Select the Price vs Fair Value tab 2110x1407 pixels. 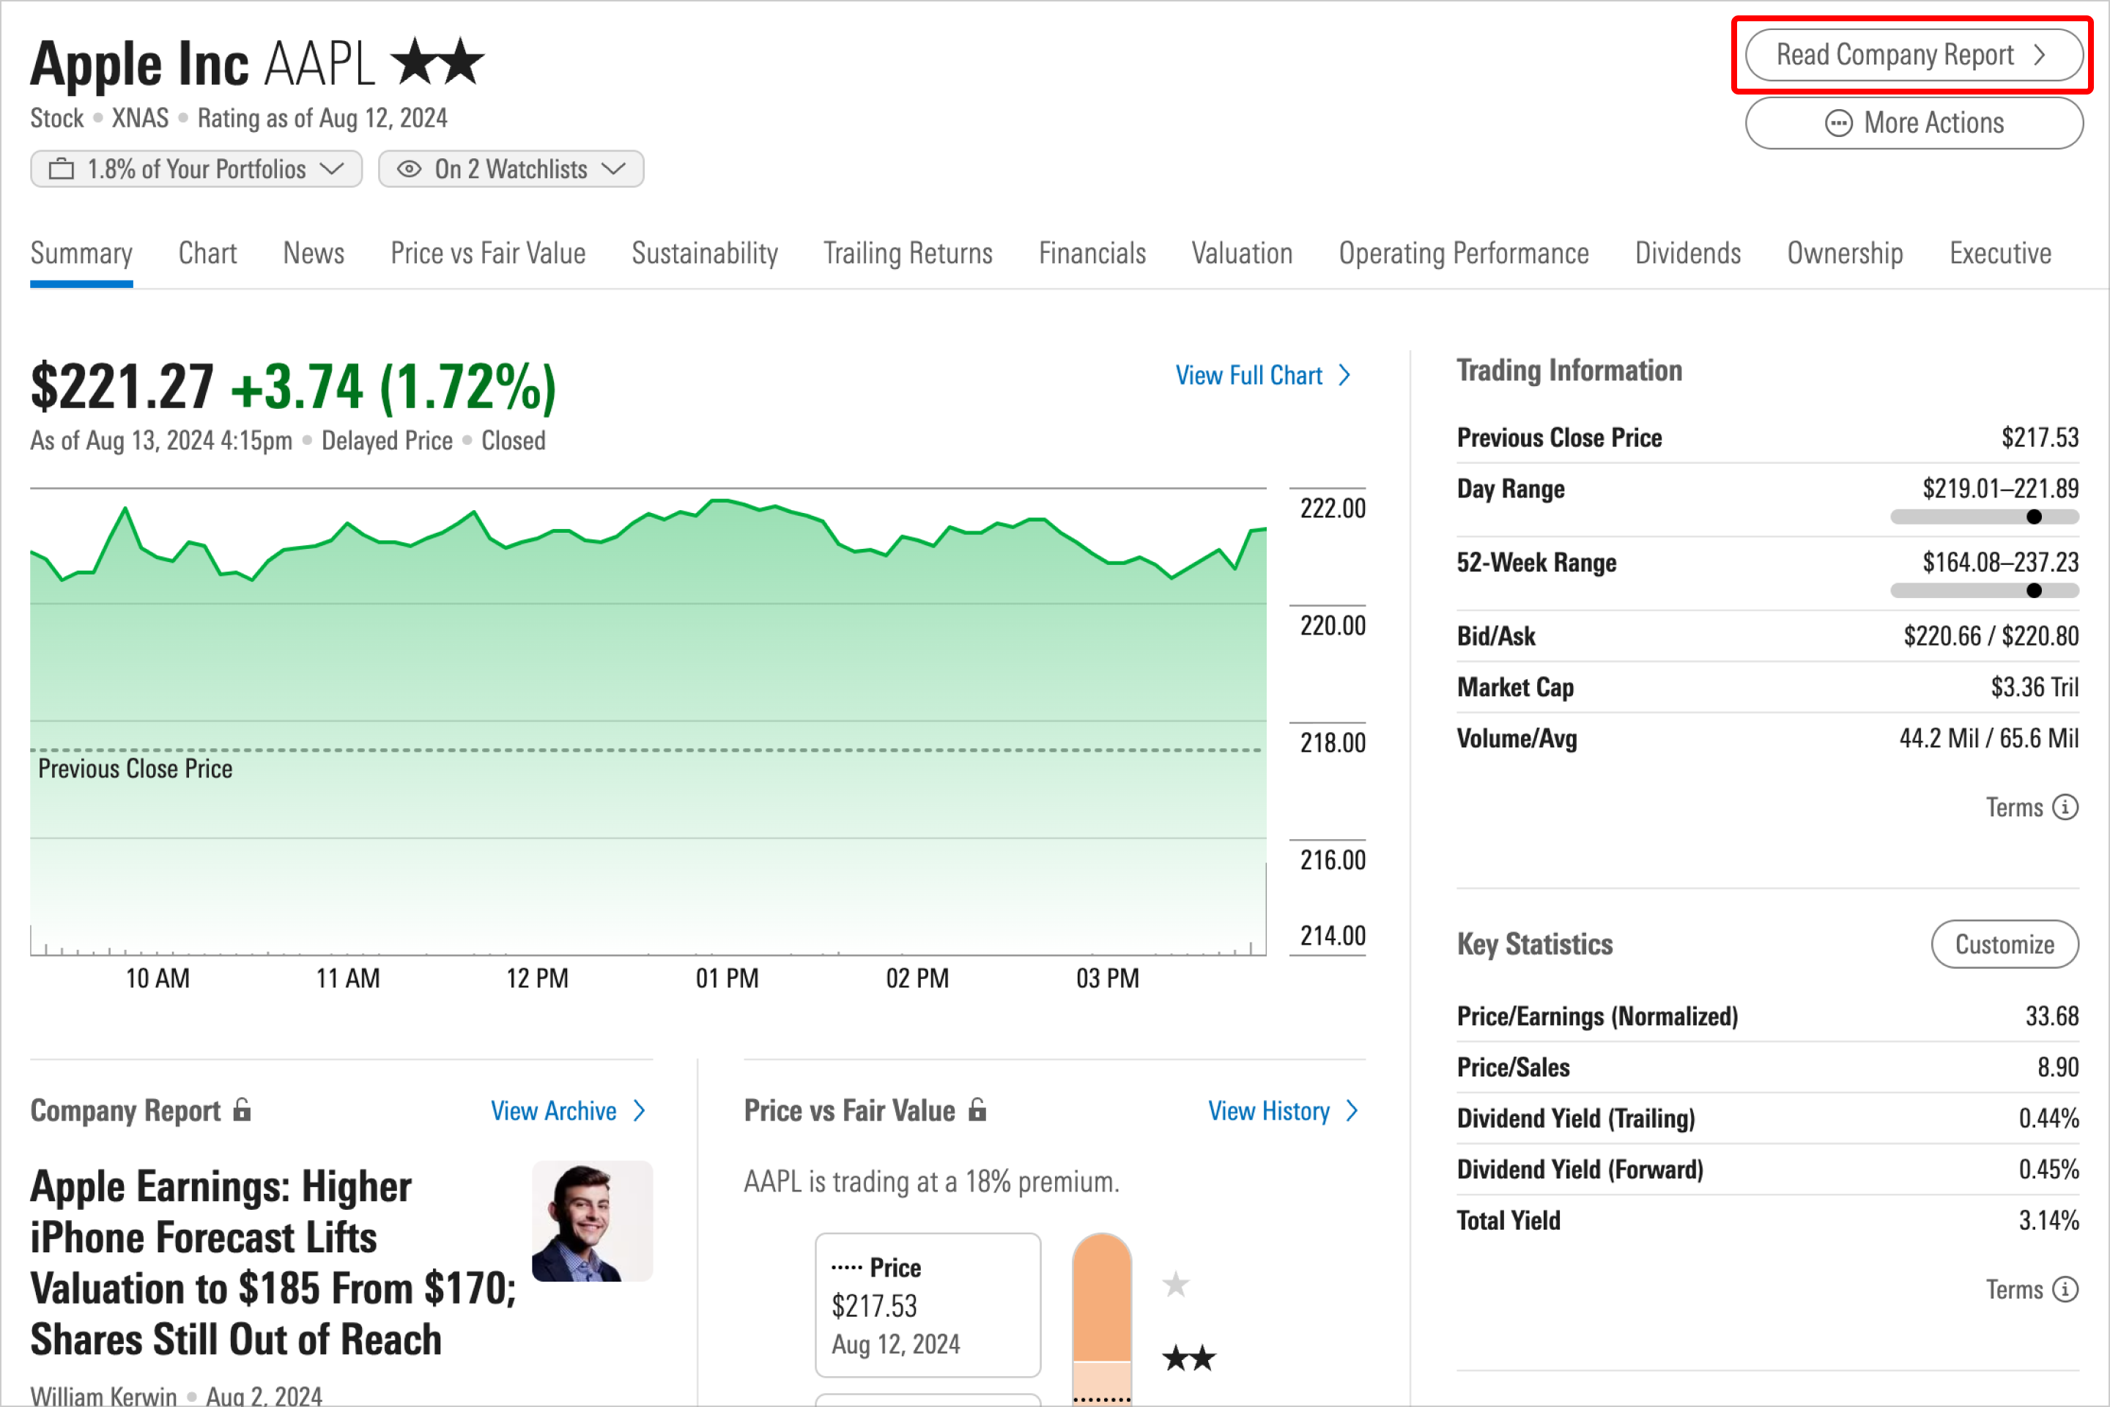[x=488, y=254]
